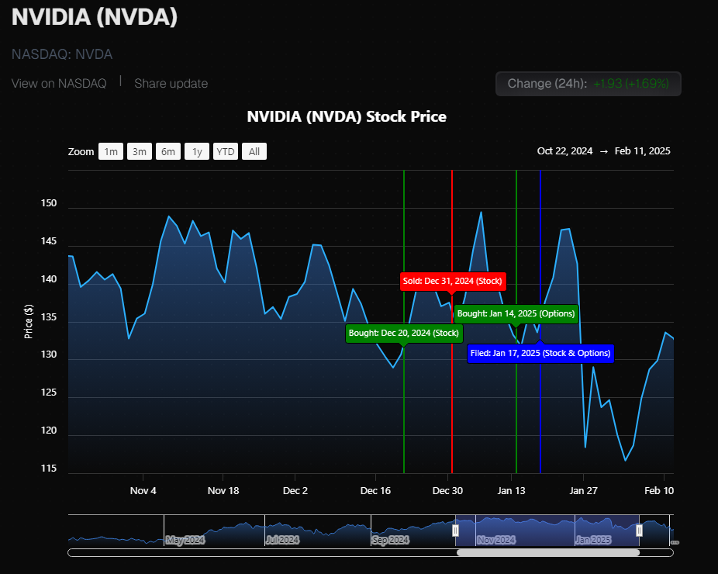Select the YTD zoom range
Screen dimensions: 718x574
[225, 151]
